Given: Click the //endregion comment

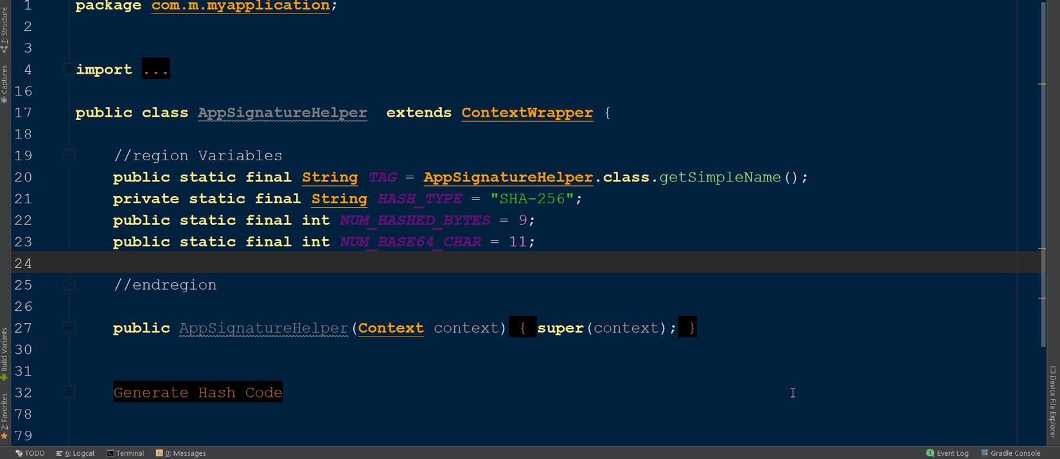Looking at the screenshot, I should [x=165, y=285].
